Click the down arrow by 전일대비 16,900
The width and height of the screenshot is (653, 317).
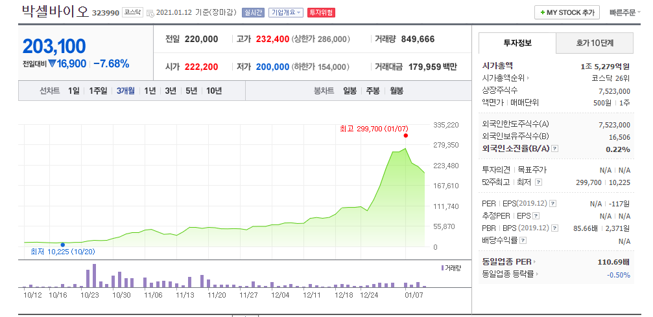tap(52, 64)
